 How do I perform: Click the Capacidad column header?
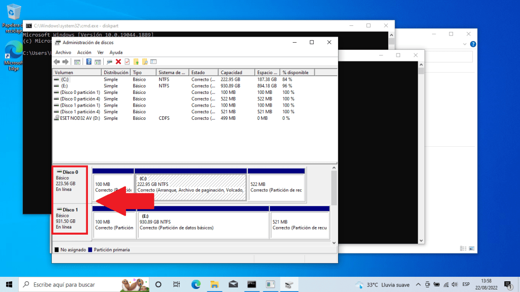point(231,73)
